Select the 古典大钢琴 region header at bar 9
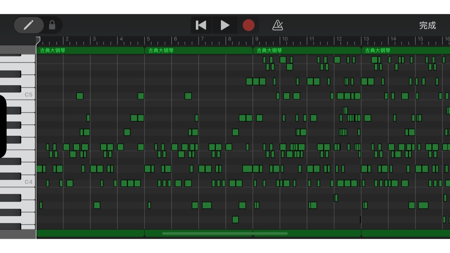450x253 pixels. point(307,50)
